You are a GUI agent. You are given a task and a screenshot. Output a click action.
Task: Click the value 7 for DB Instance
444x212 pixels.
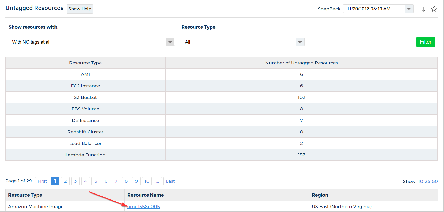point(302,120)
